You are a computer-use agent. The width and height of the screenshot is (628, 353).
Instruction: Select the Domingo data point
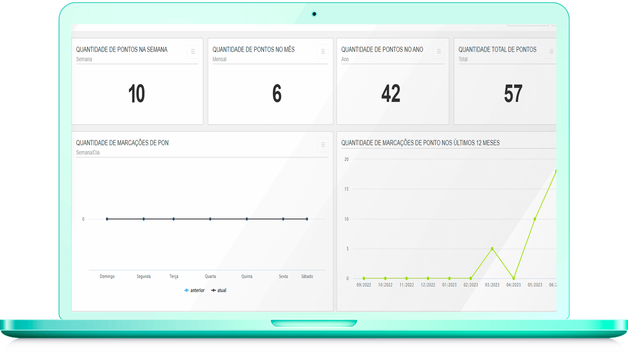coord(107,219)
